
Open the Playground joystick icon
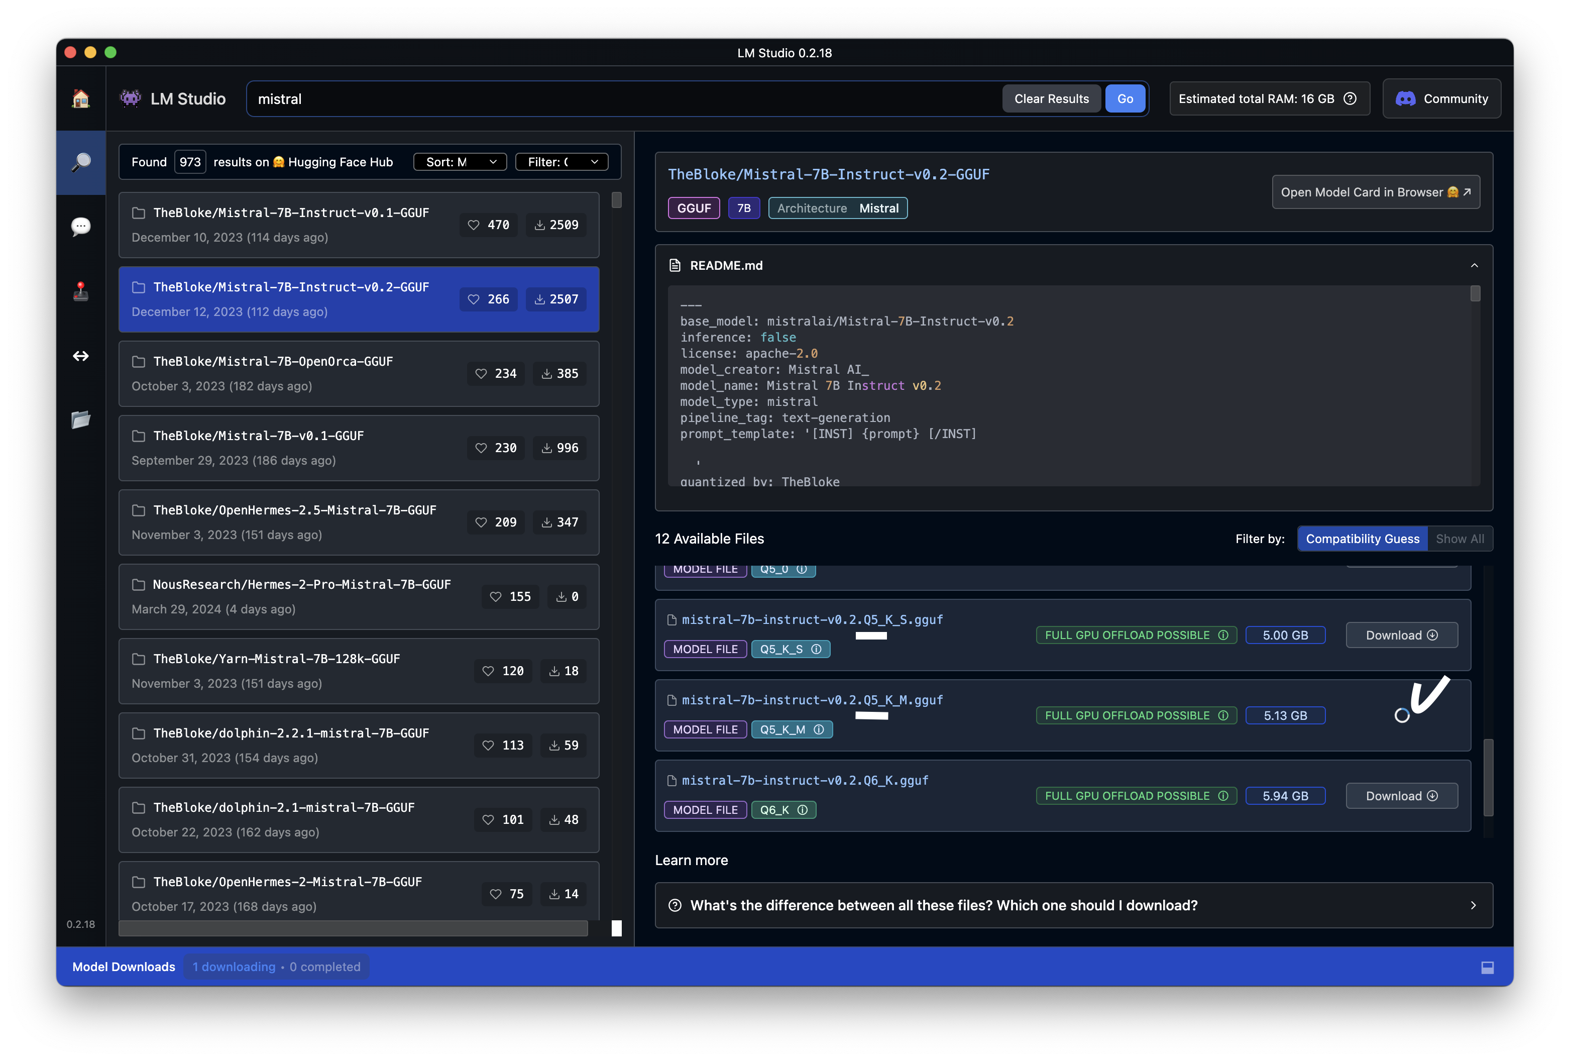point(80,291)
